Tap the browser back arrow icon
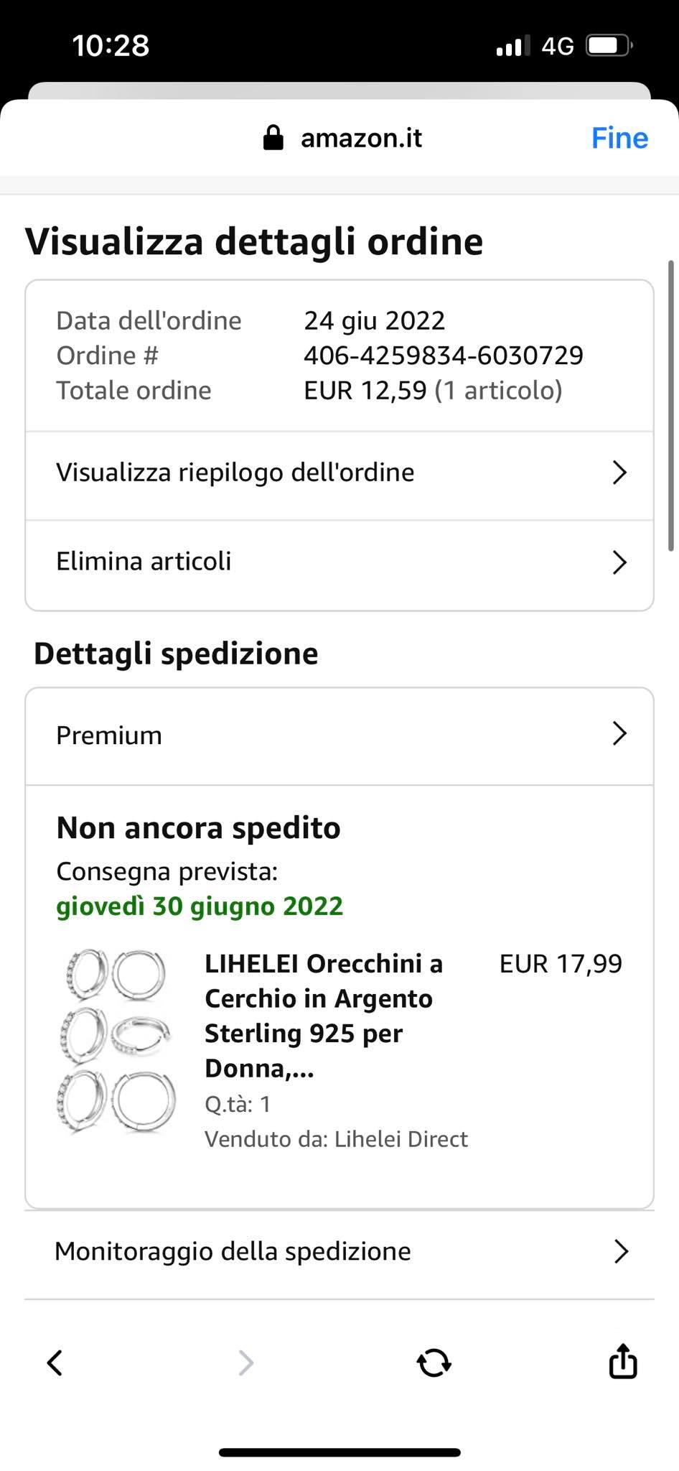Screen dimensions: 679x1471 coord(55,1363)
